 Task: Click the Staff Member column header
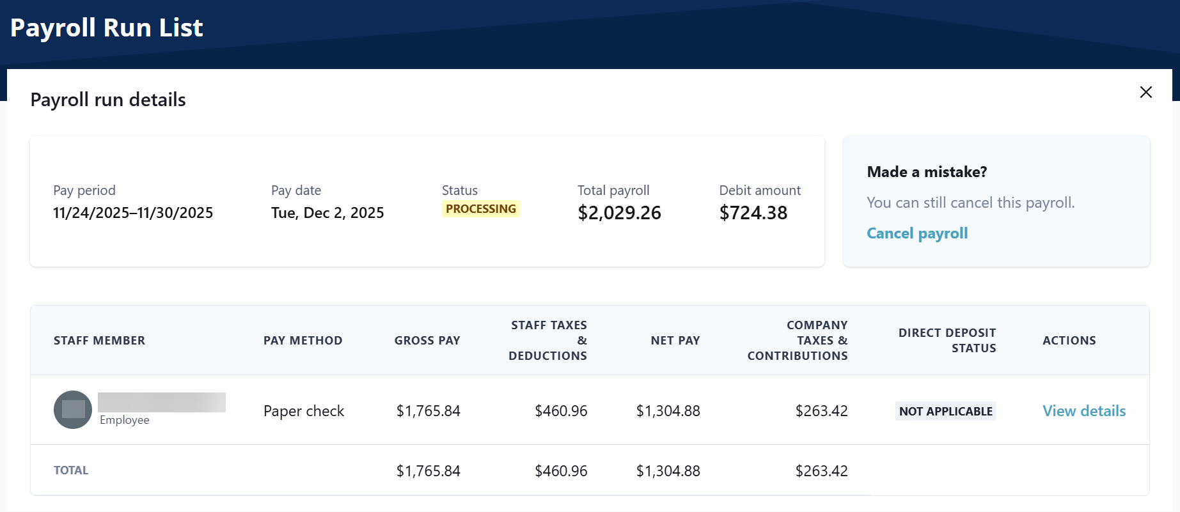99,341
